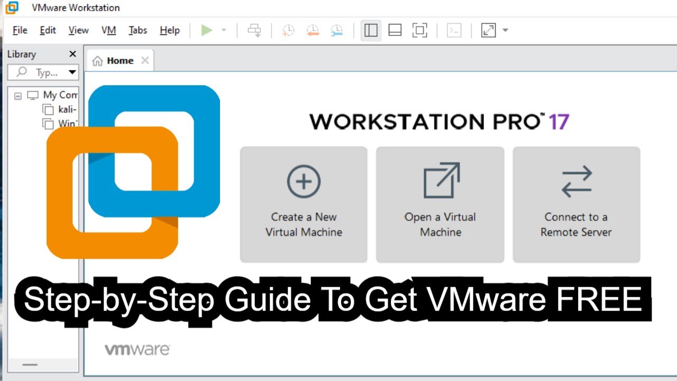Image resolution: width=677 pixels, height=381 pixels.
Task: Revert virtual machine to snapshot icon
Action: [x=313, y=31]
